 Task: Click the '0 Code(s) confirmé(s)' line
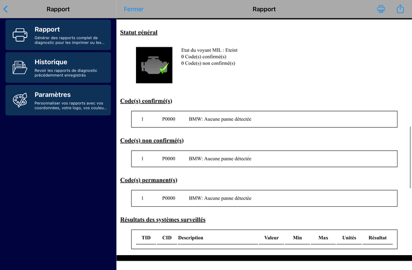coord(203,57)
